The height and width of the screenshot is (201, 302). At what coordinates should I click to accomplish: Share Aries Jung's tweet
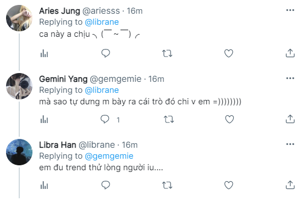290,53
